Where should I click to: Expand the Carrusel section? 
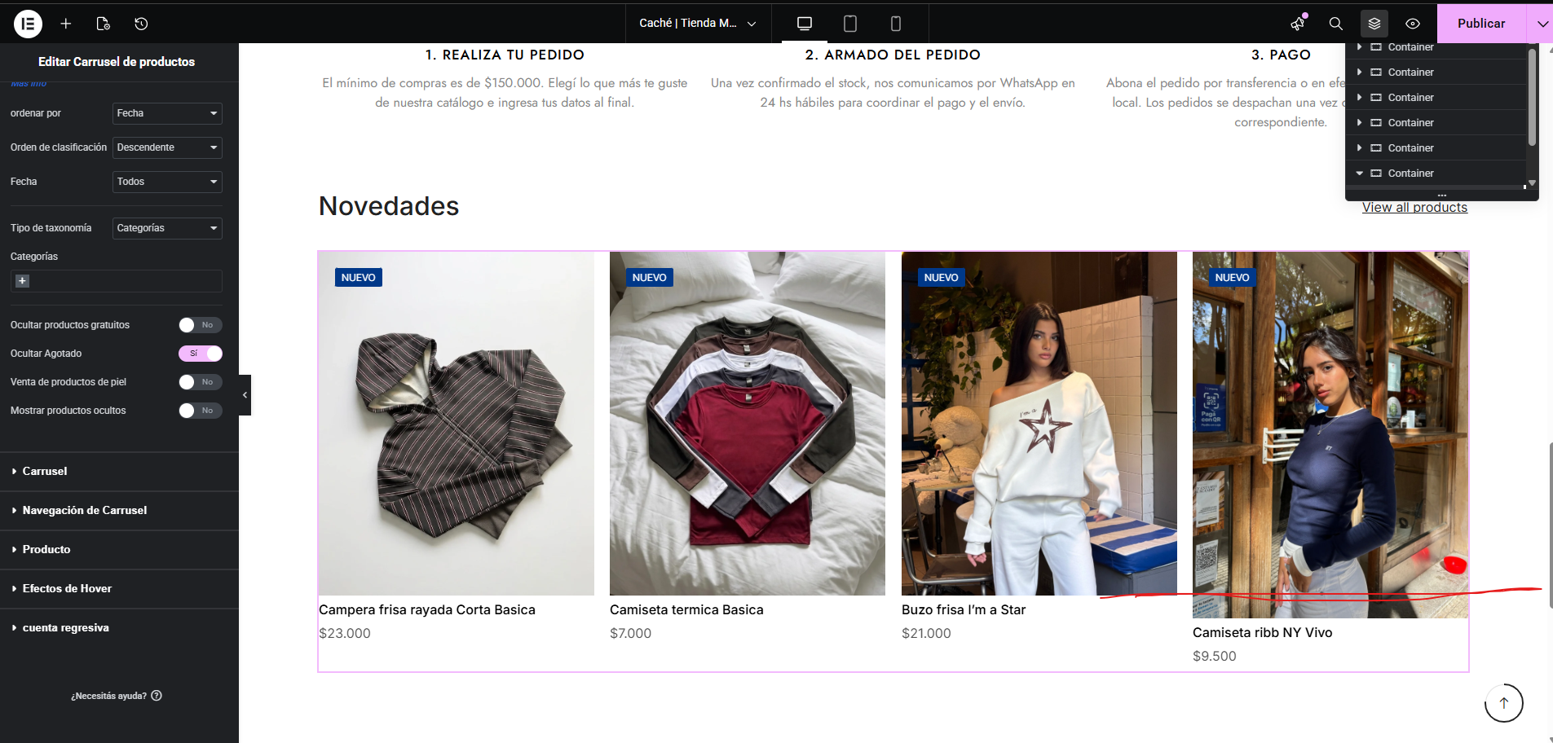[x=119, y=472]
